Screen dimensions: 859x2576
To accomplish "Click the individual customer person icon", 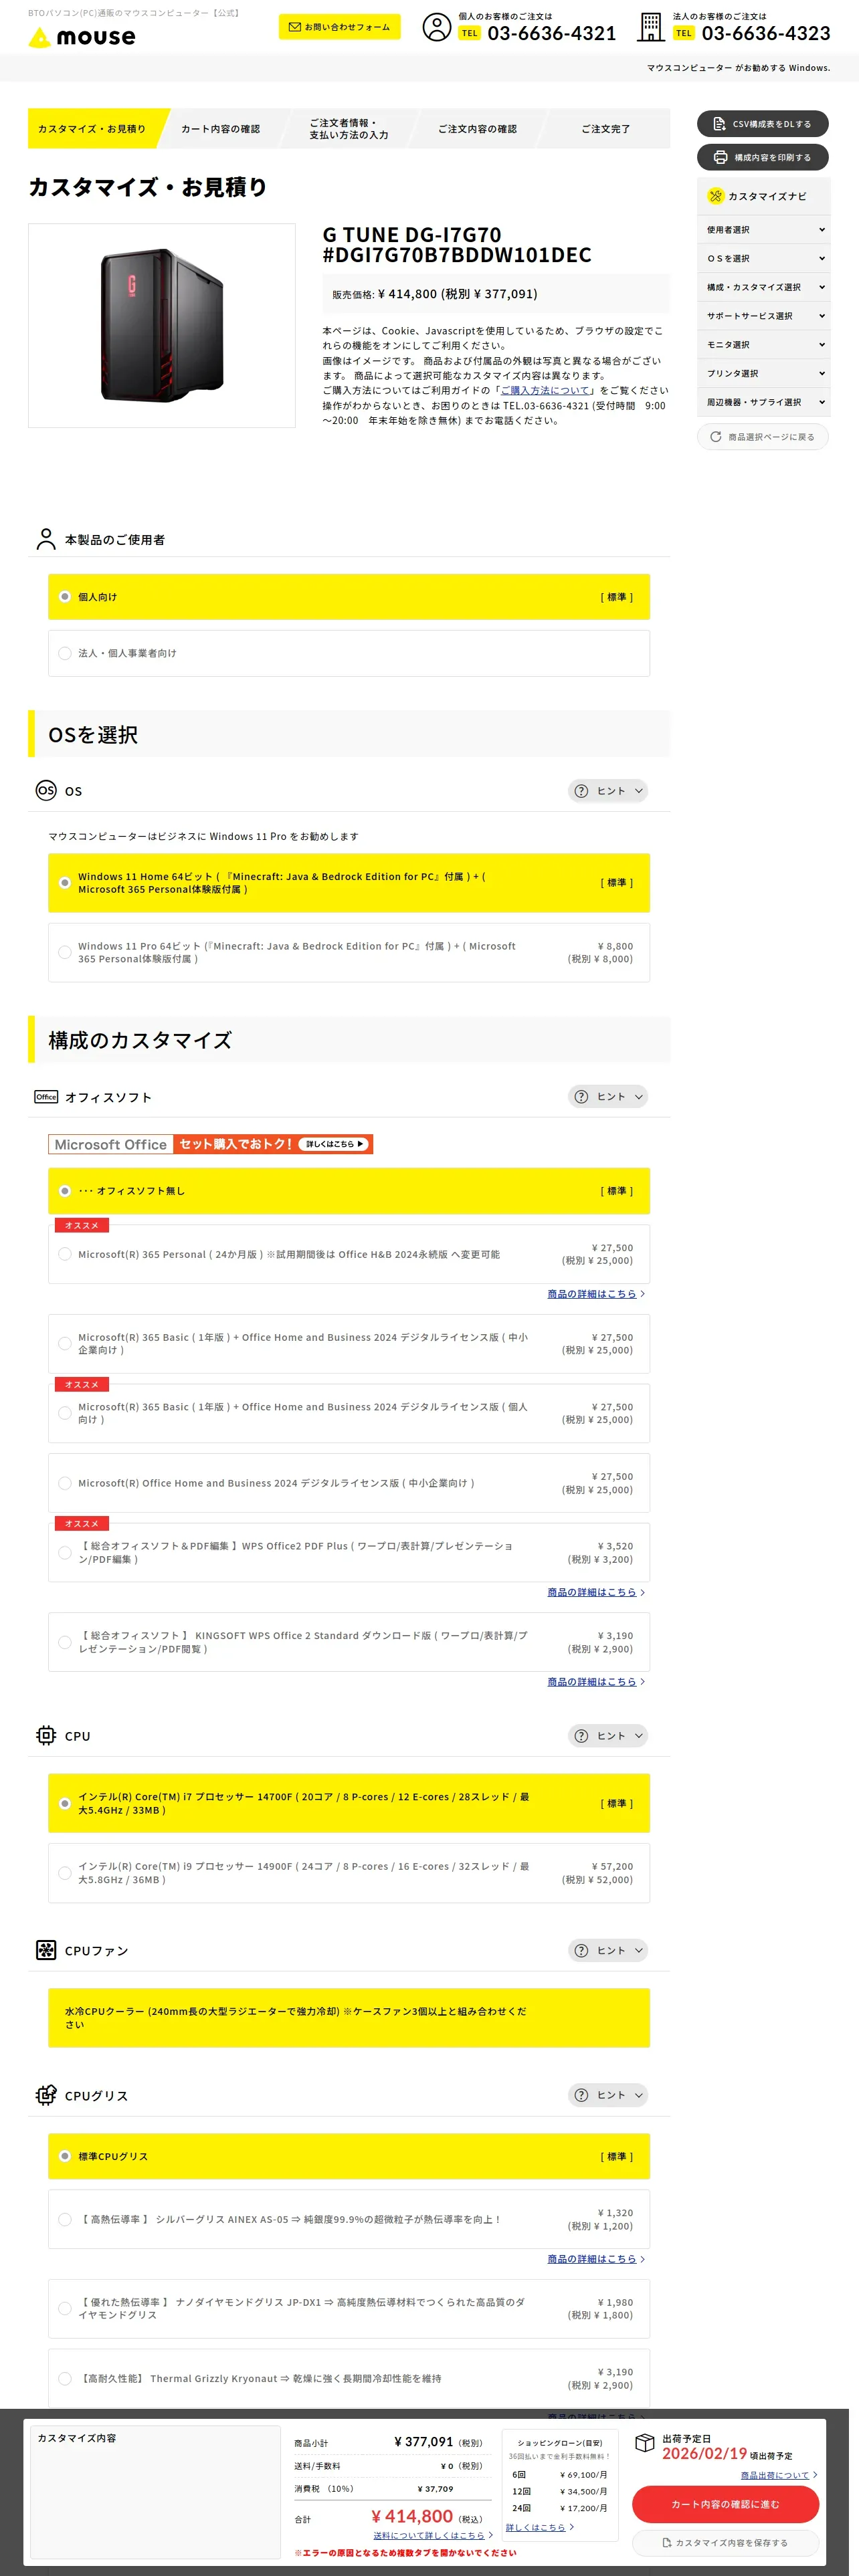I will [436, 27].
